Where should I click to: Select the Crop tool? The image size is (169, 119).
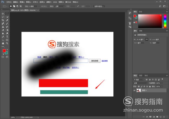click(x=3, y=20)
